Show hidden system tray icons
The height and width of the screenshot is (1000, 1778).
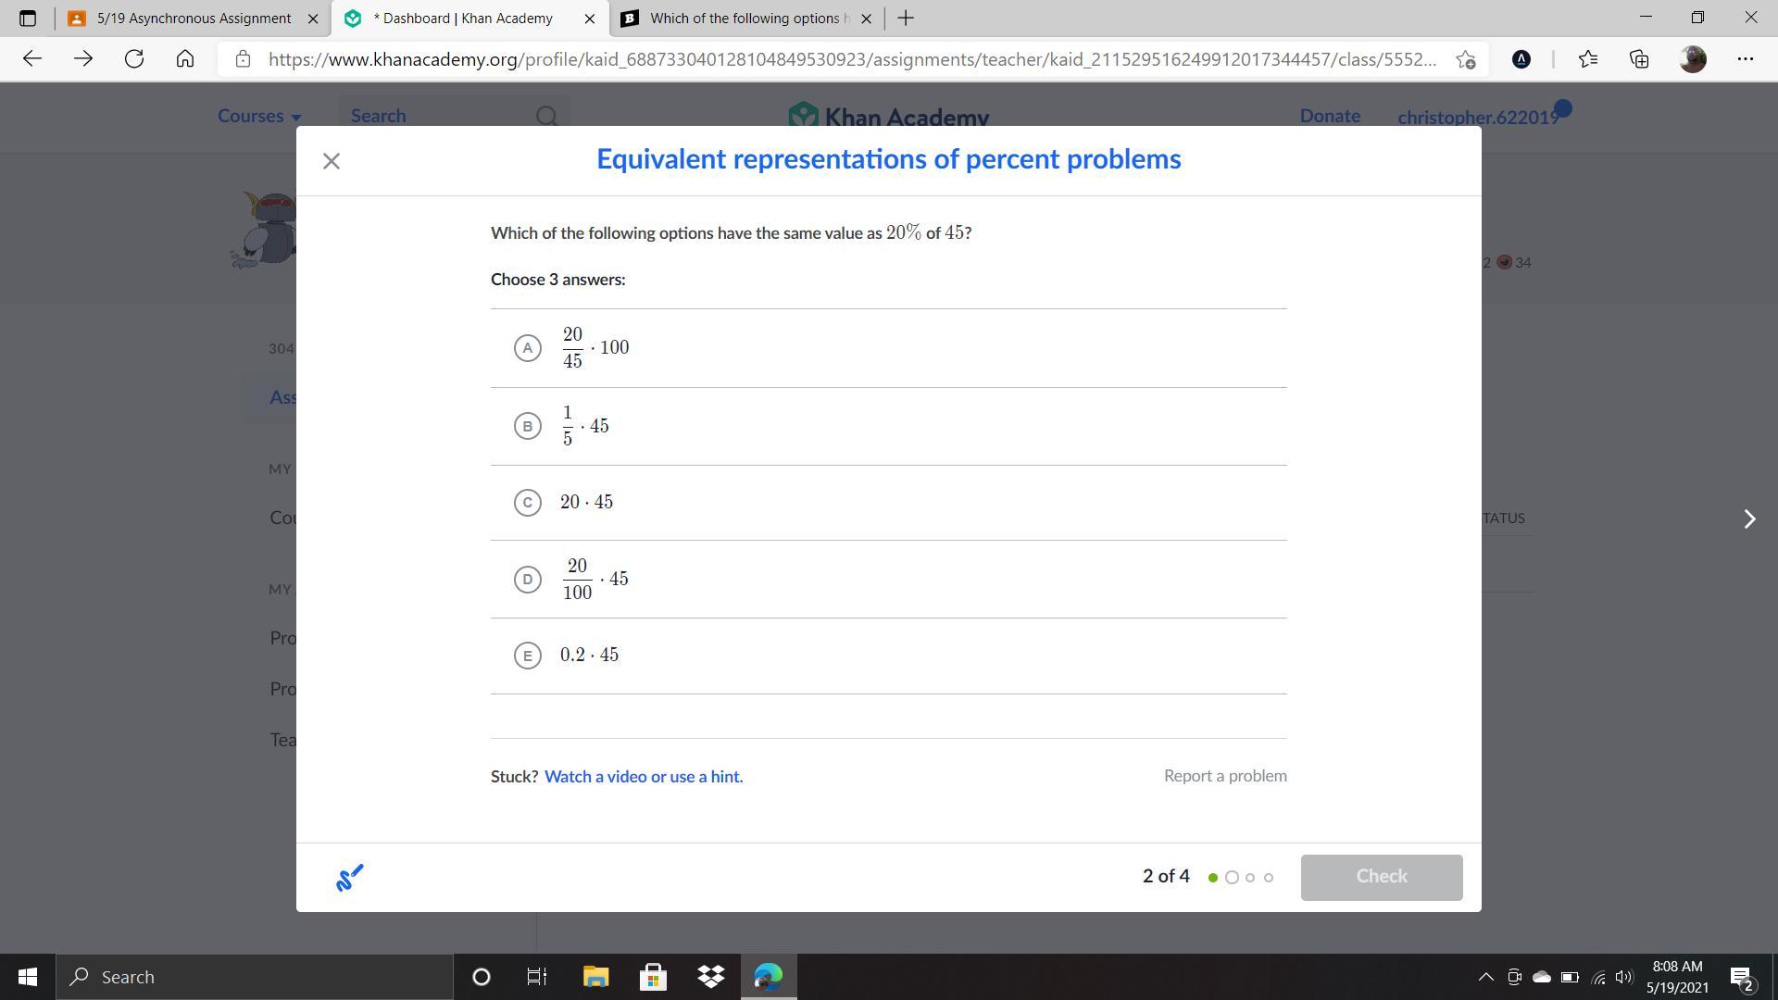(x=1485, y=977)
